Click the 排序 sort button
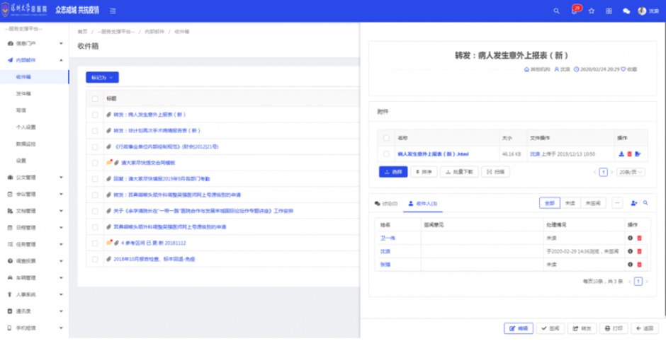The image size is (666, 341). click(x=424, y=172)
